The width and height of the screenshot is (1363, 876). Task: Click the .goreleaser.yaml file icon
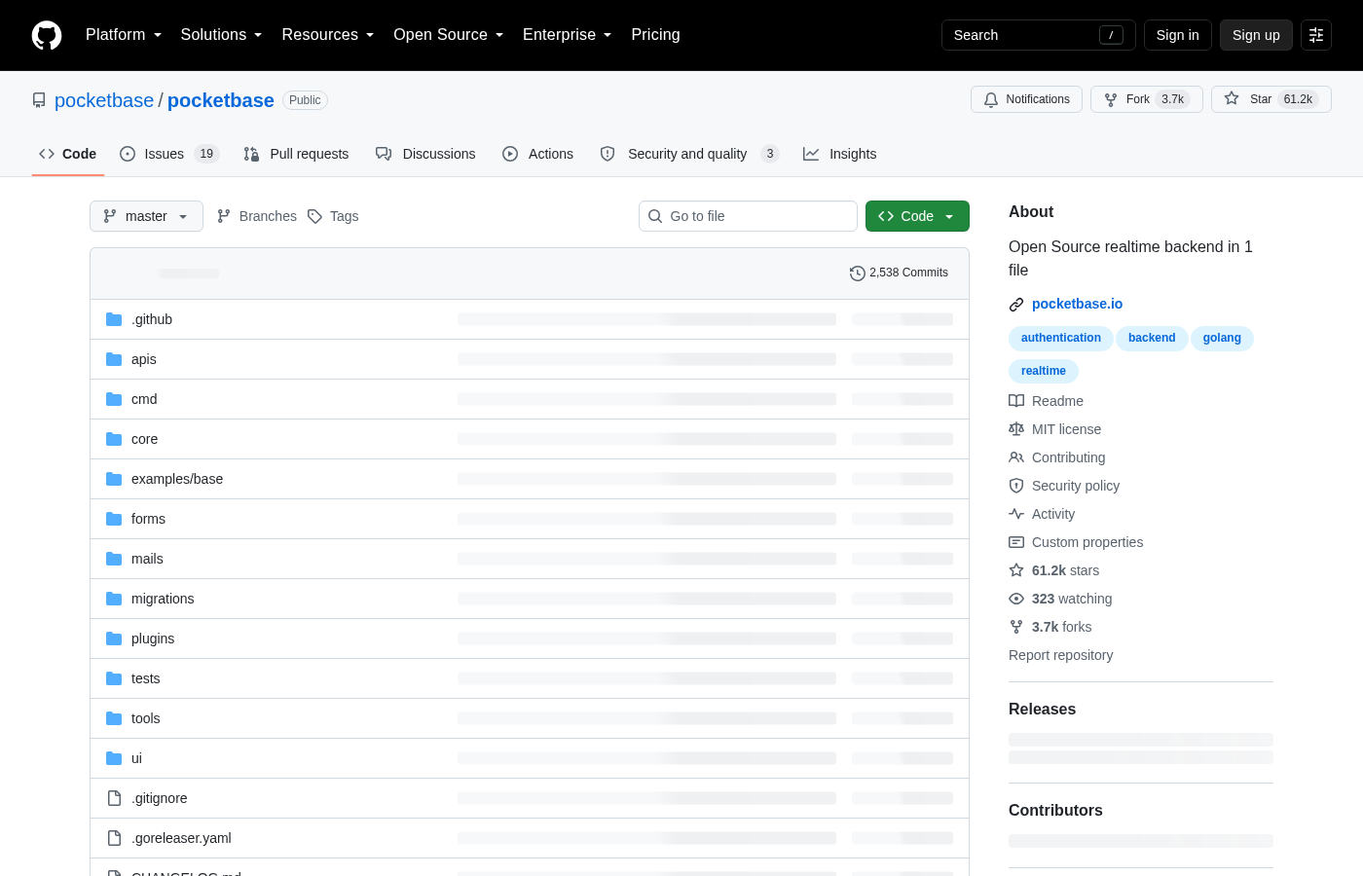[x=114, y=838]
